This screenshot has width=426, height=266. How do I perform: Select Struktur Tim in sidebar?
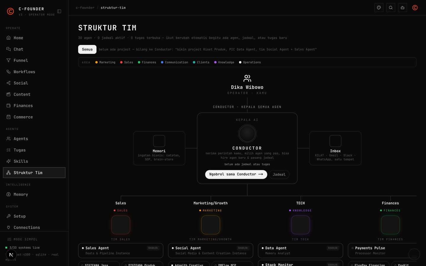(x=34, y=173)
